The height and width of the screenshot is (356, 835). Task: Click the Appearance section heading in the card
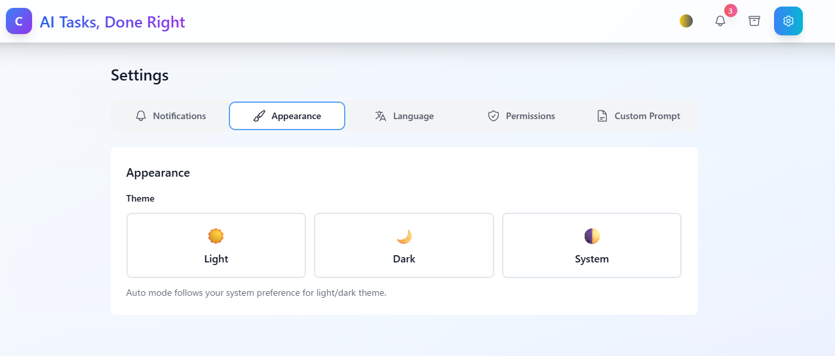158,173
